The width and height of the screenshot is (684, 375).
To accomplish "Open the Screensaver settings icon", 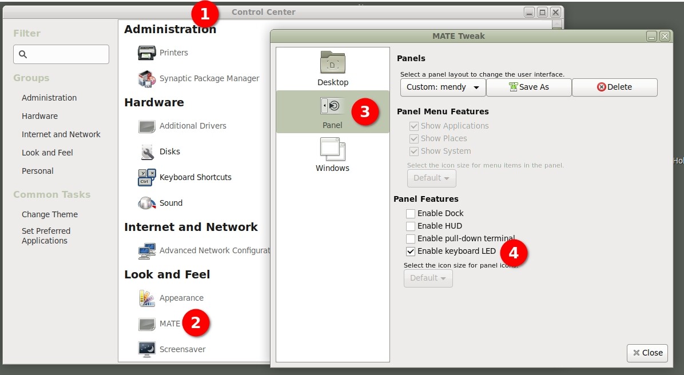I will [146, 349].
